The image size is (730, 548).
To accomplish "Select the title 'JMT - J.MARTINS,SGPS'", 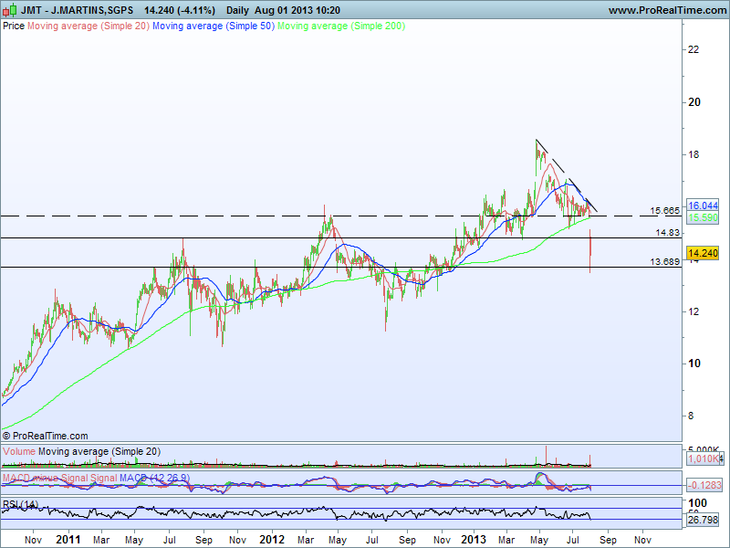I will point(77,10).
